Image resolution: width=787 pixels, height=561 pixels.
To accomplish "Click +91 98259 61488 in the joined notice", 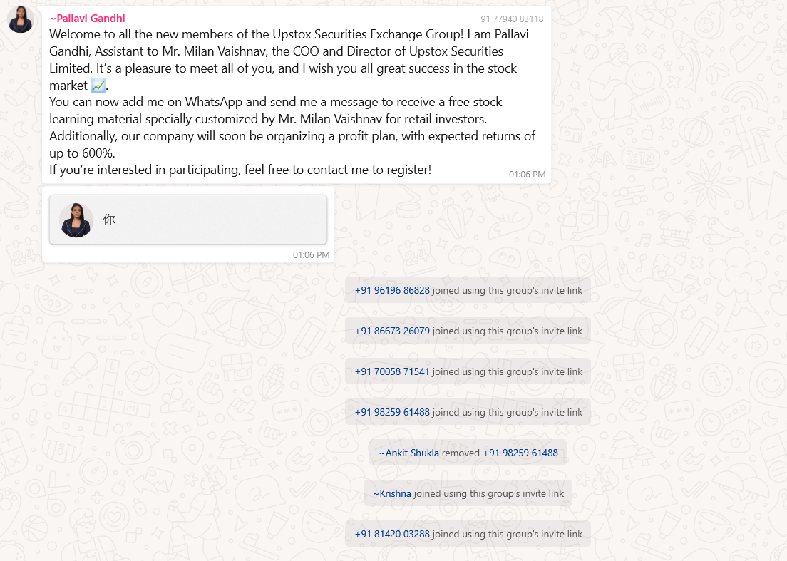I will tap(392, 412).
